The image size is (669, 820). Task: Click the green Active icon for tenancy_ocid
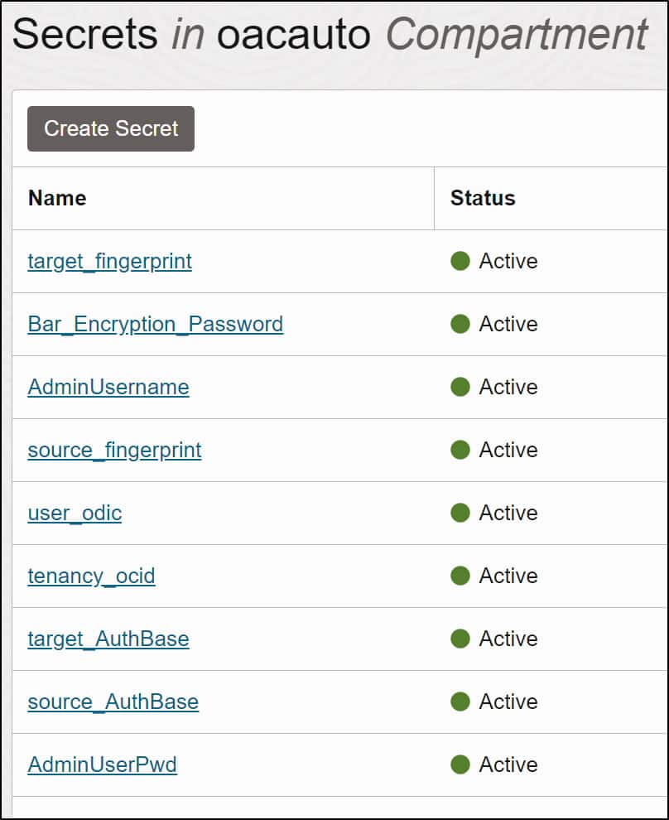[x=460, y=576]
